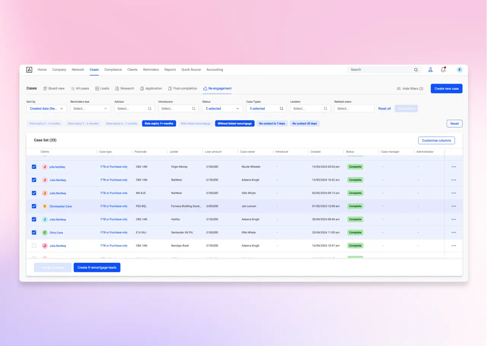Open the Compliance menu item
The height and width of the screenshot is (346, 487).
pos(113,70)
